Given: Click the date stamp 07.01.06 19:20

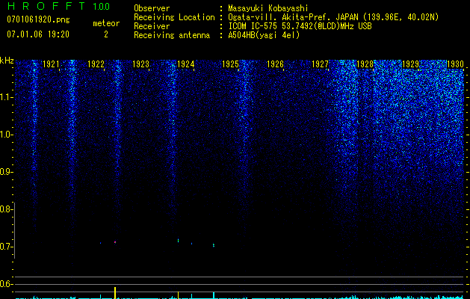Looking at the screenshot, I should tap(38, 34).
